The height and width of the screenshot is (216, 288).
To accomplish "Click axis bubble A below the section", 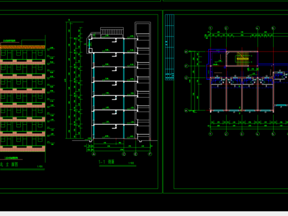I will 94,154.
